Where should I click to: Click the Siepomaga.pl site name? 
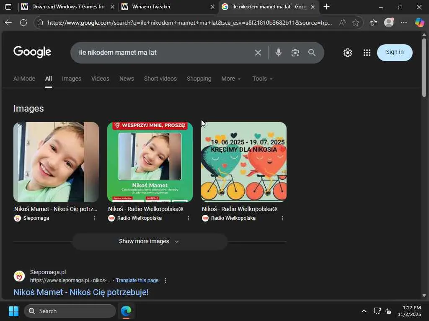coord(48,272)
